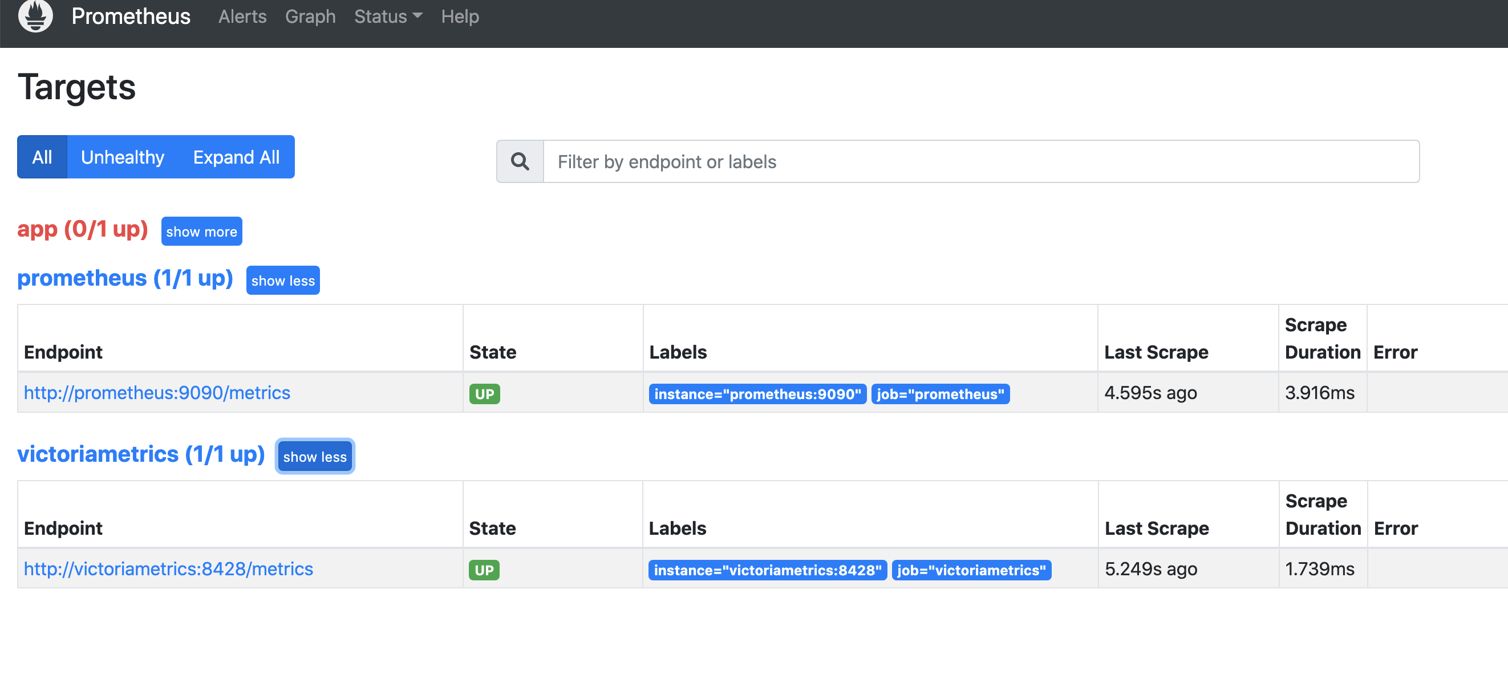Show only Unhealthy targets
This screenshot has width=1508, height=683.
123,157
